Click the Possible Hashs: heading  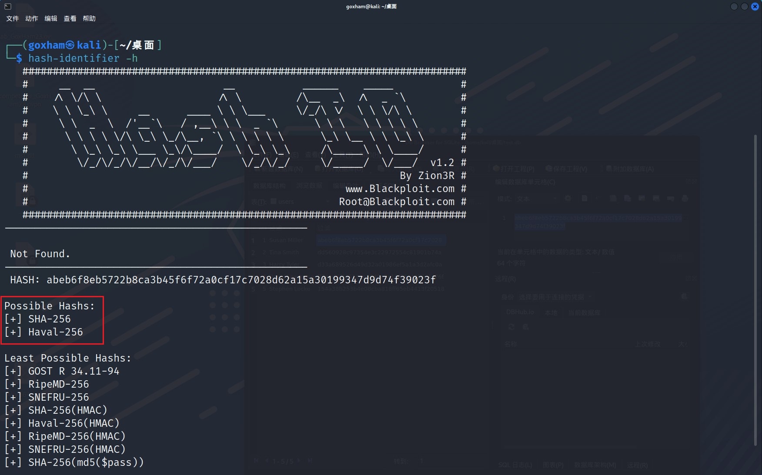click(x=50, y=306)
